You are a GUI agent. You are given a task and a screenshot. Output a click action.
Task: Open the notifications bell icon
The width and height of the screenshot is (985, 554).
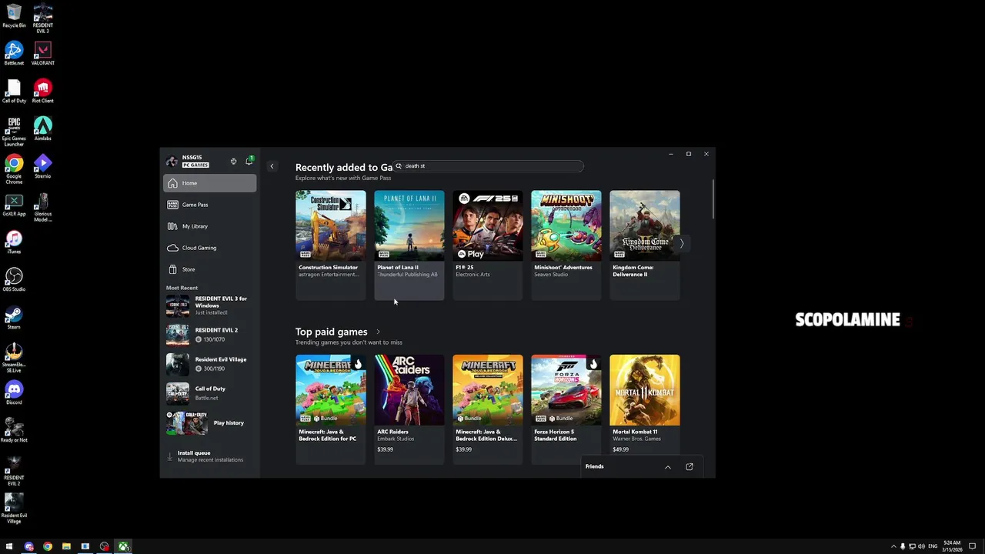click(249, 161)
